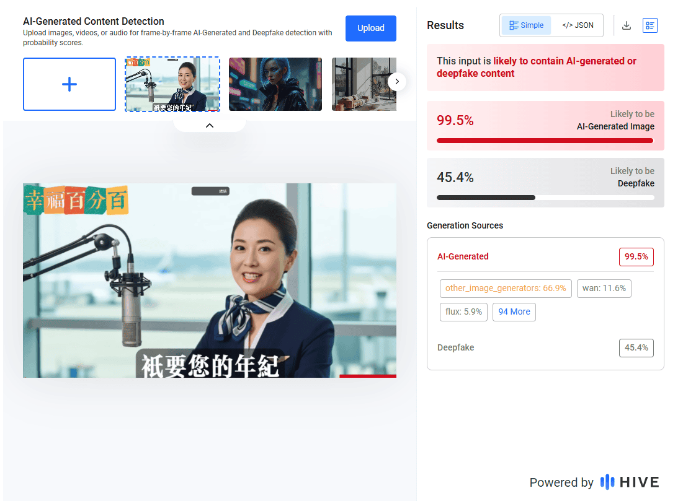
Task: Click the AI-Generated Image 99.5% progress bar
Action: click(x=545, y=141)
